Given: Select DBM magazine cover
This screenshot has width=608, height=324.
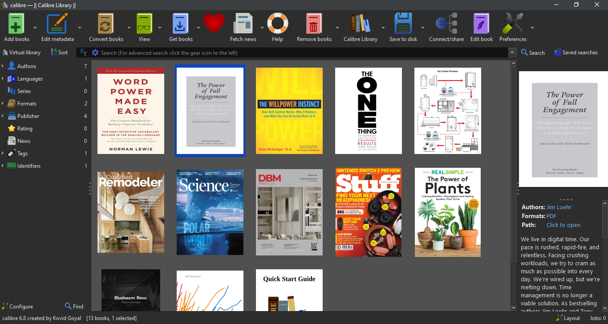Looking at the screenshot, I should point(289,212).
